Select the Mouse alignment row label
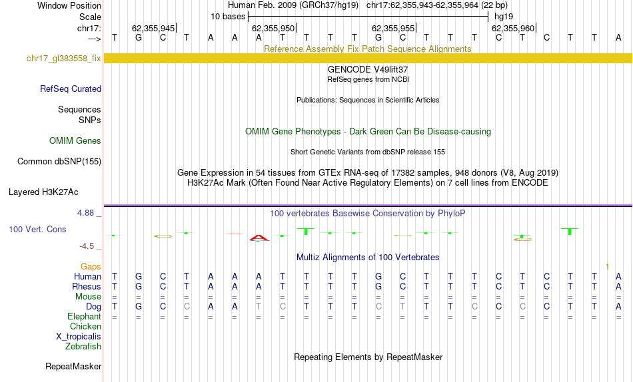The width and height of the screenshot is (633, 382). pyautogui.click(x=88, y=297)
